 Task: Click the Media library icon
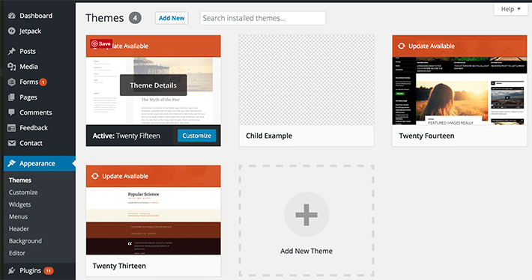click(12, 67)
